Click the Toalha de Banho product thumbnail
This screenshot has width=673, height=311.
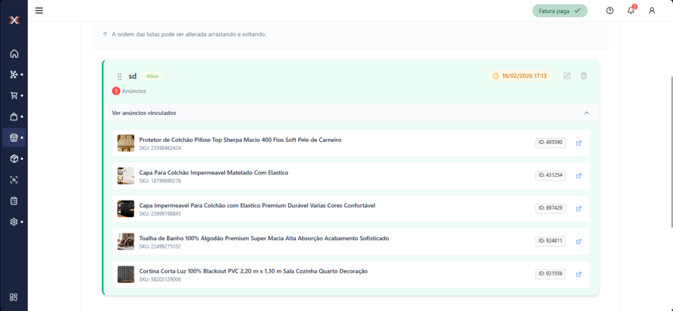pyautogui.click(x=126, y=241)
